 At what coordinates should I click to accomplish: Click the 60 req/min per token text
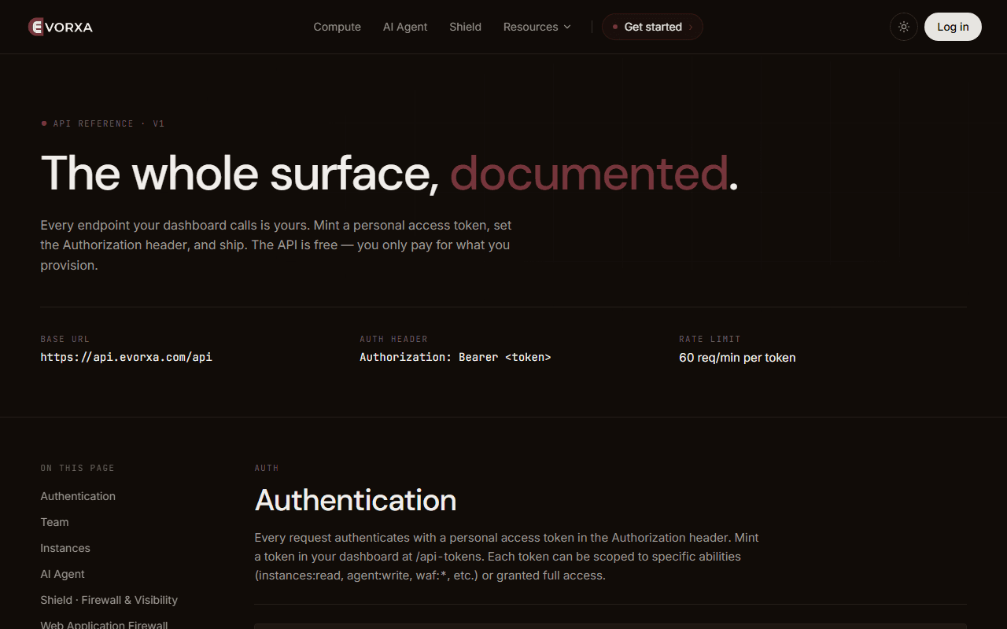[737, 358]
